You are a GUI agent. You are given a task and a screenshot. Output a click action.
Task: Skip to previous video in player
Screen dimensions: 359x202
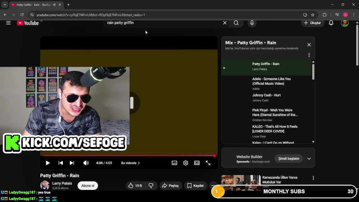coord(61,163)
